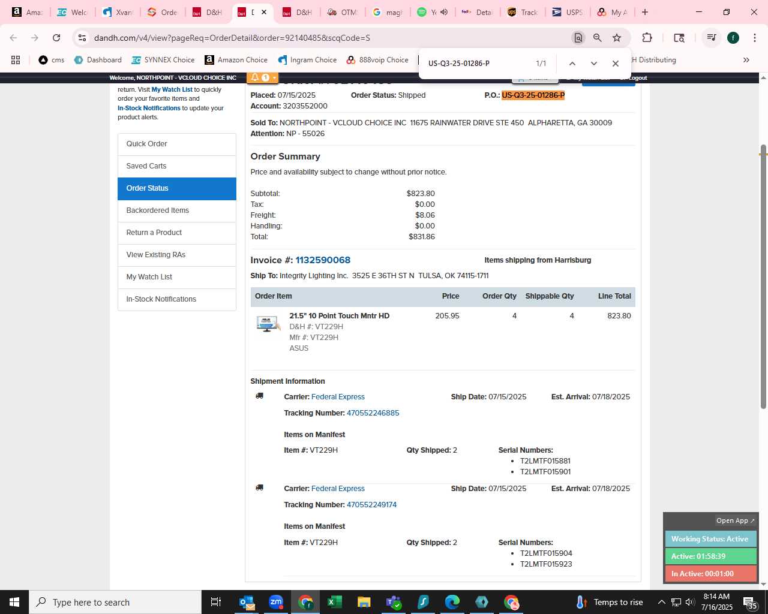Click In-Stock Notifications link in intro text

tap(149, 108)
